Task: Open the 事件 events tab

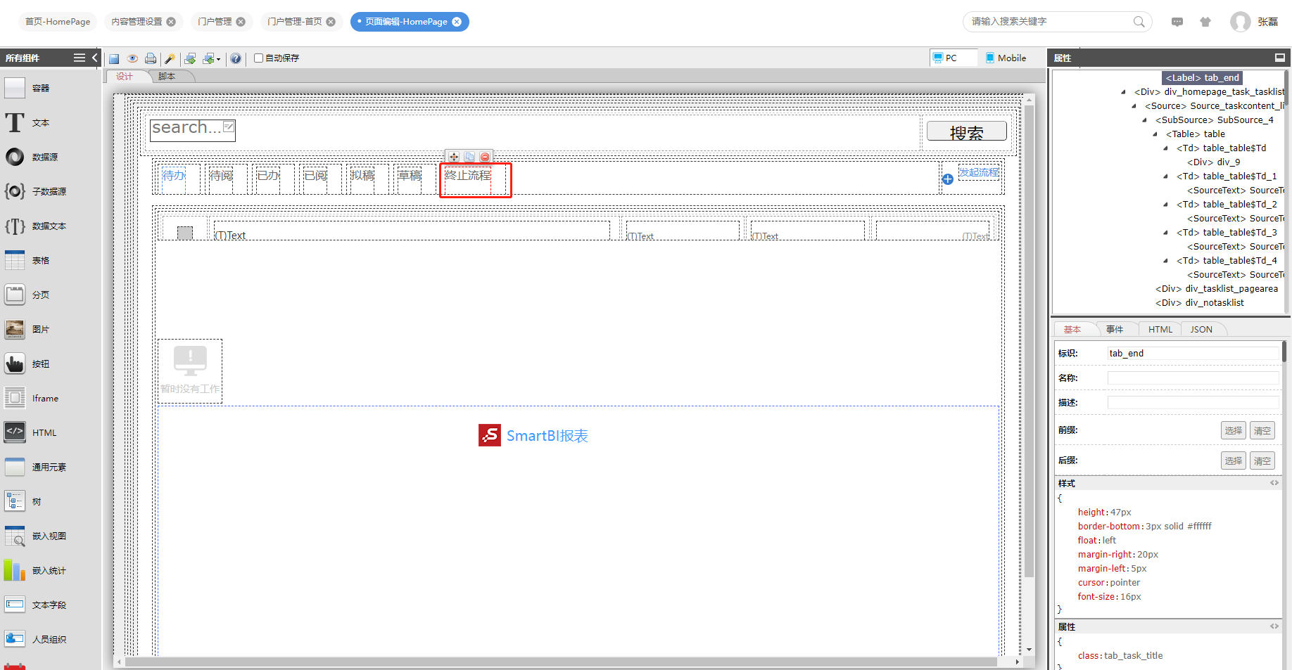Action: [1115, 330]
